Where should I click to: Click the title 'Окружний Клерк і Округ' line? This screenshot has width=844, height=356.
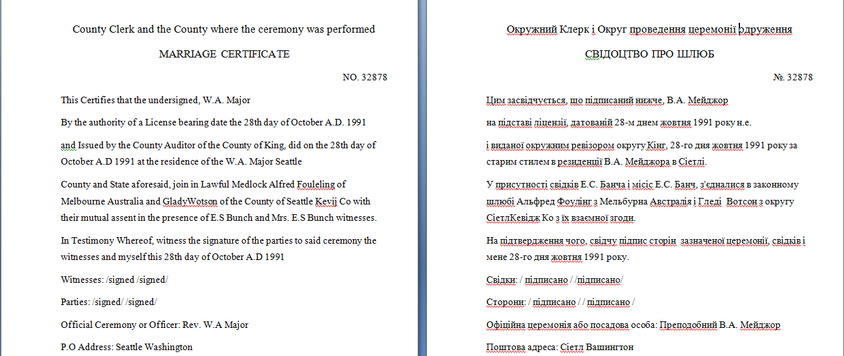click(x=649, y=29)
